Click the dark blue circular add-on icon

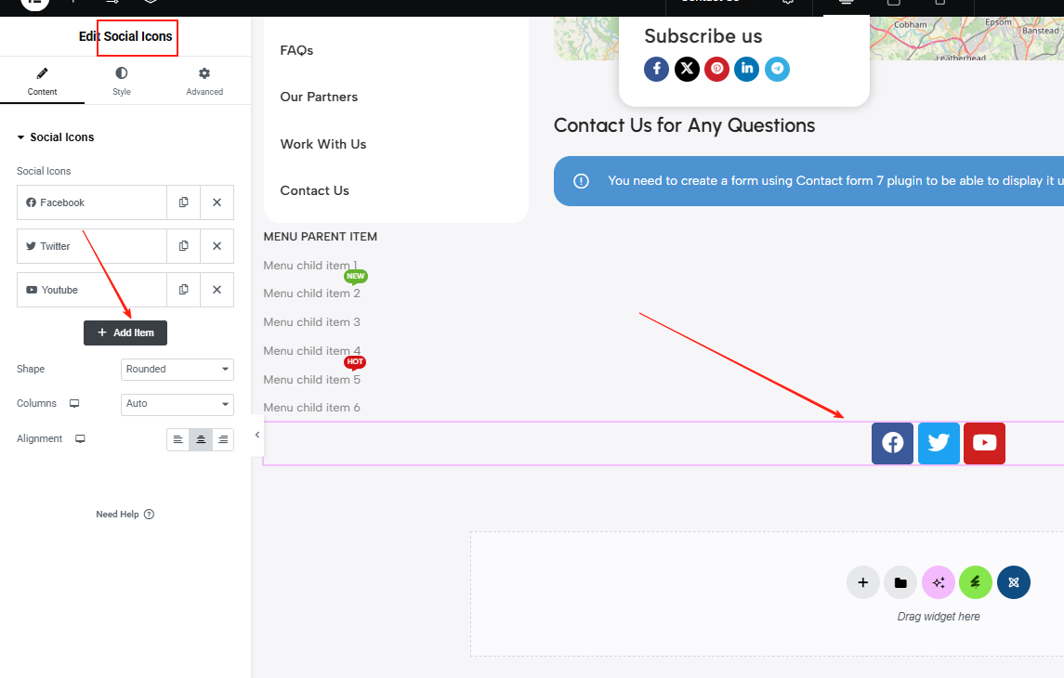point(1014,582)
